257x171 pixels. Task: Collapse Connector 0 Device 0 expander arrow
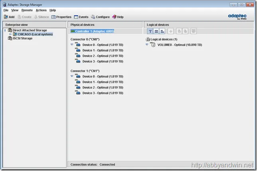(x=72, y=45)
